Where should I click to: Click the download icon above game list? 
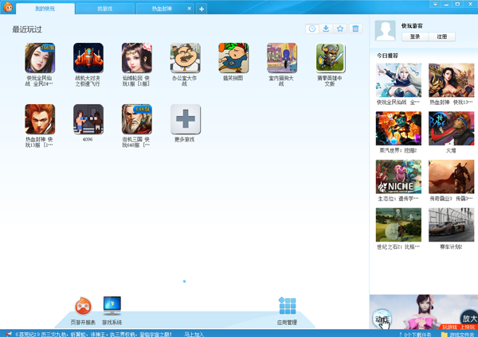click(327, 29)
